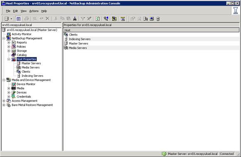
Task: Select Indexing Servers in the right pane
Action: (x=80, y=39)
